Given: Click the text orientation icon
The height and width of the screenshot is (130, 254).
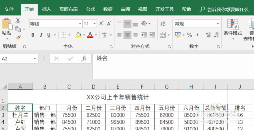Looking at the screenshot, I should pyautogui.click(x=144, y=24).
